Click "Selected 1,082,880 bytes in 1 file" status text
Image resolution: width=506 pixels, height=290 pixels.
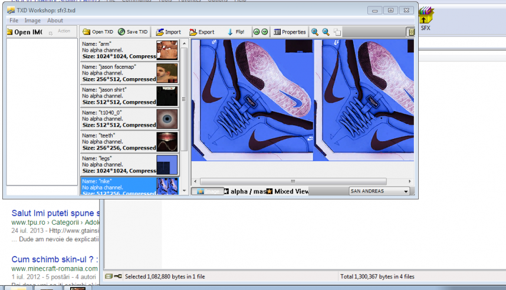coord(165,276)
